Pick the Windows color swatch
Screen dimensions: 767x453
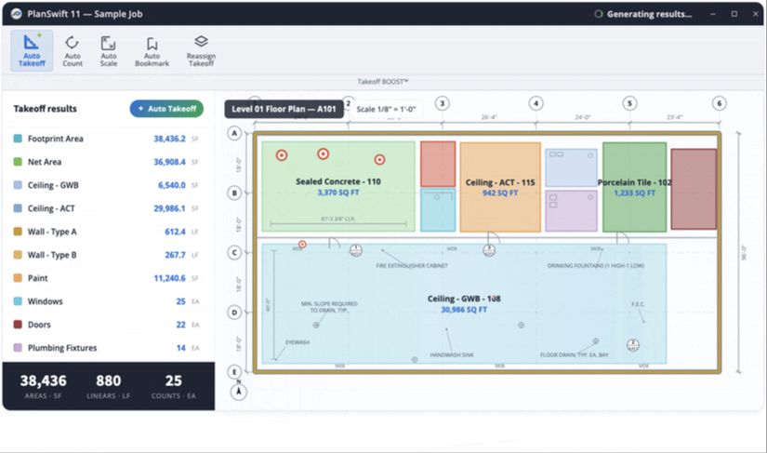pyautogui.click(x=18, y=300)
